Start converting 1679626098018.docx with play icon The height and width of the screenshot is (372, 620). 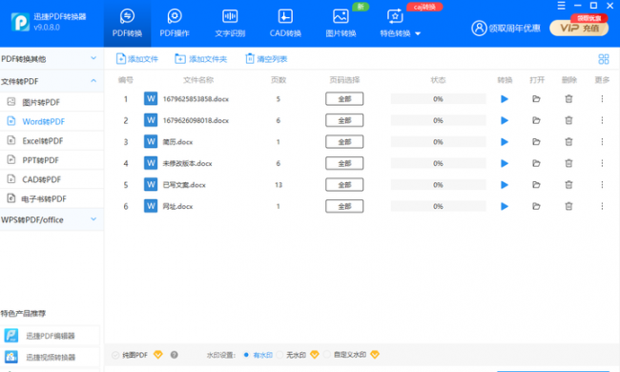[505, 120]
